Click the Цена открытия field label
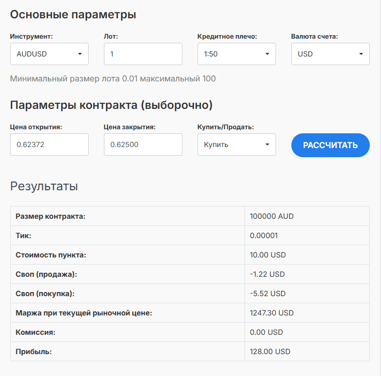 pos(36,127)
